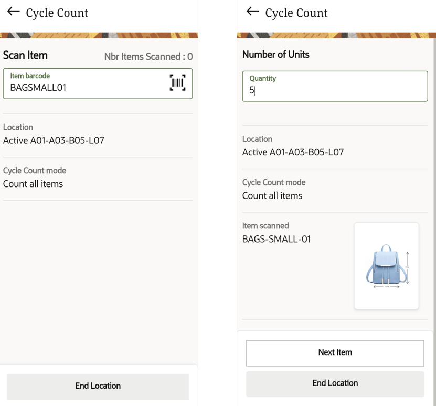Click the patterned banner above Scan Item
The height and width of the screenshot is (406, 436).
[99, 35]
